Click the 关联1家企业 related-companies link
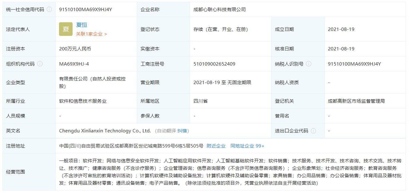The image size is (409, 193). click(x=90, y=34)
